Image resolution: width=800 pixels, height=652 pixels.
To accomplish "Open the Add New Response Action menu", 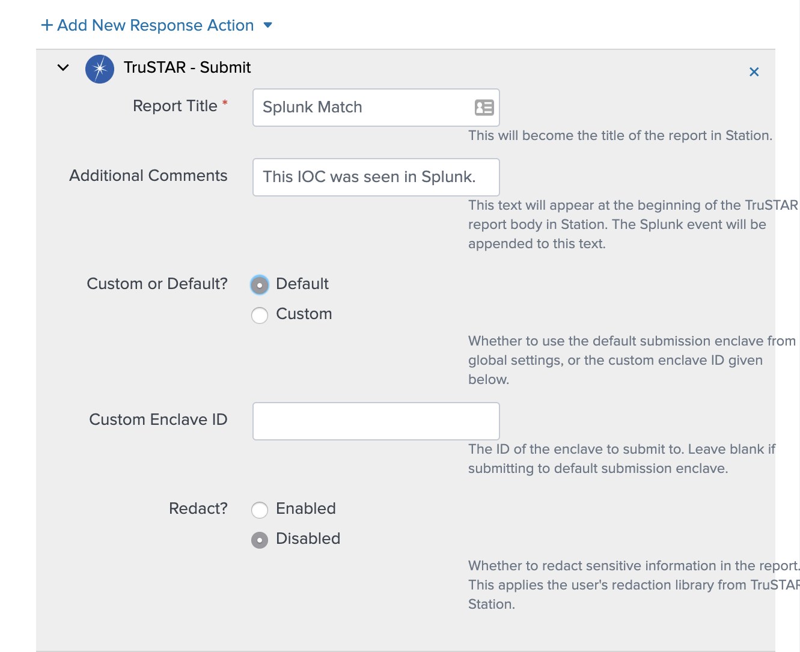I will pos(156,25).
